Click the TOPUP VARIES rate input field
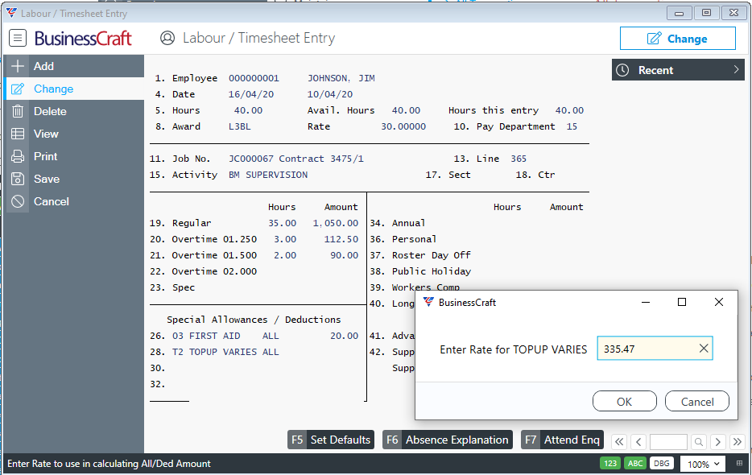The height and width of the screenshot is (475, 752). click(655, 349)
